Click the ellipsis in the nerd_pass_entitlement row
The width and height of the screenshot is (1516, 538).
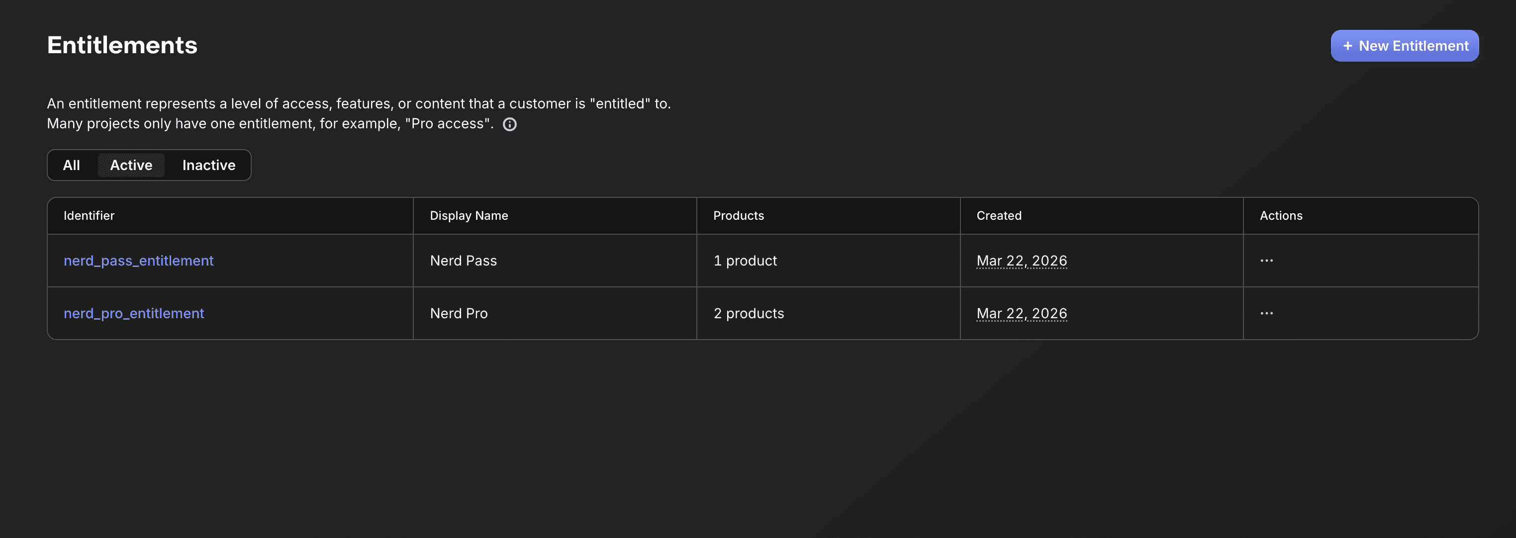click(x=1267, y=260)
